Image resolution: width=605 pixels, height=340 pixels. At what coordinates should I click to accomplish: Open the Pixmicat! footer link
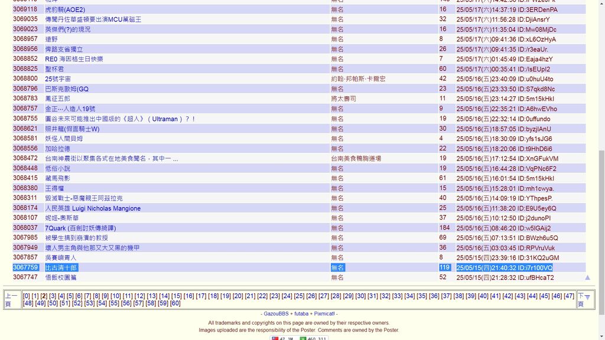pos(324,314)
